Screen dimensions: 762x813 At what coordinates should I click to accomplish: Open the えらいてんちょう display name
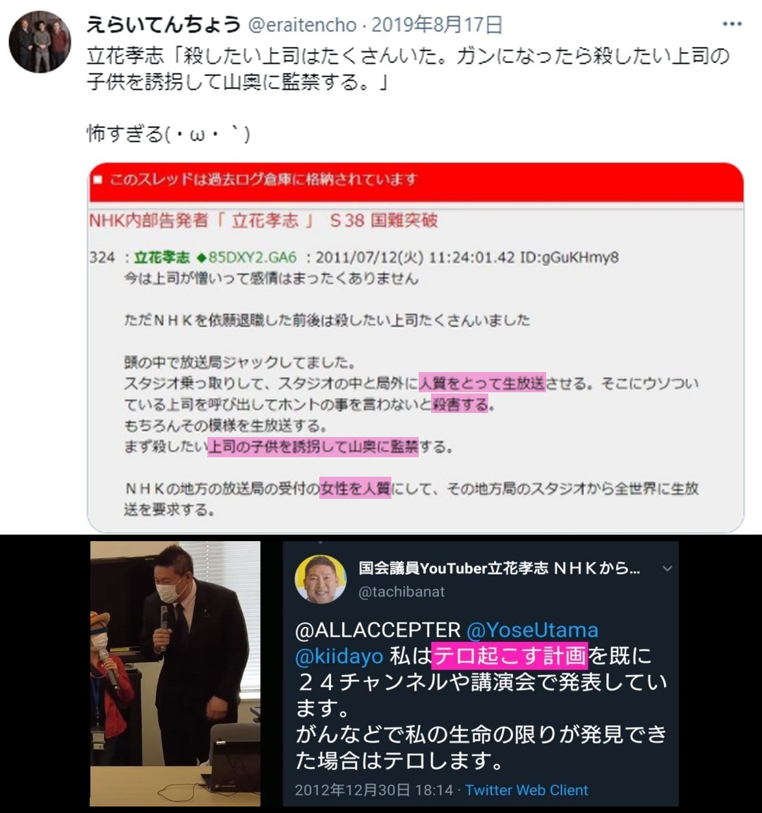pyautogui.click(x=164, y=25)
